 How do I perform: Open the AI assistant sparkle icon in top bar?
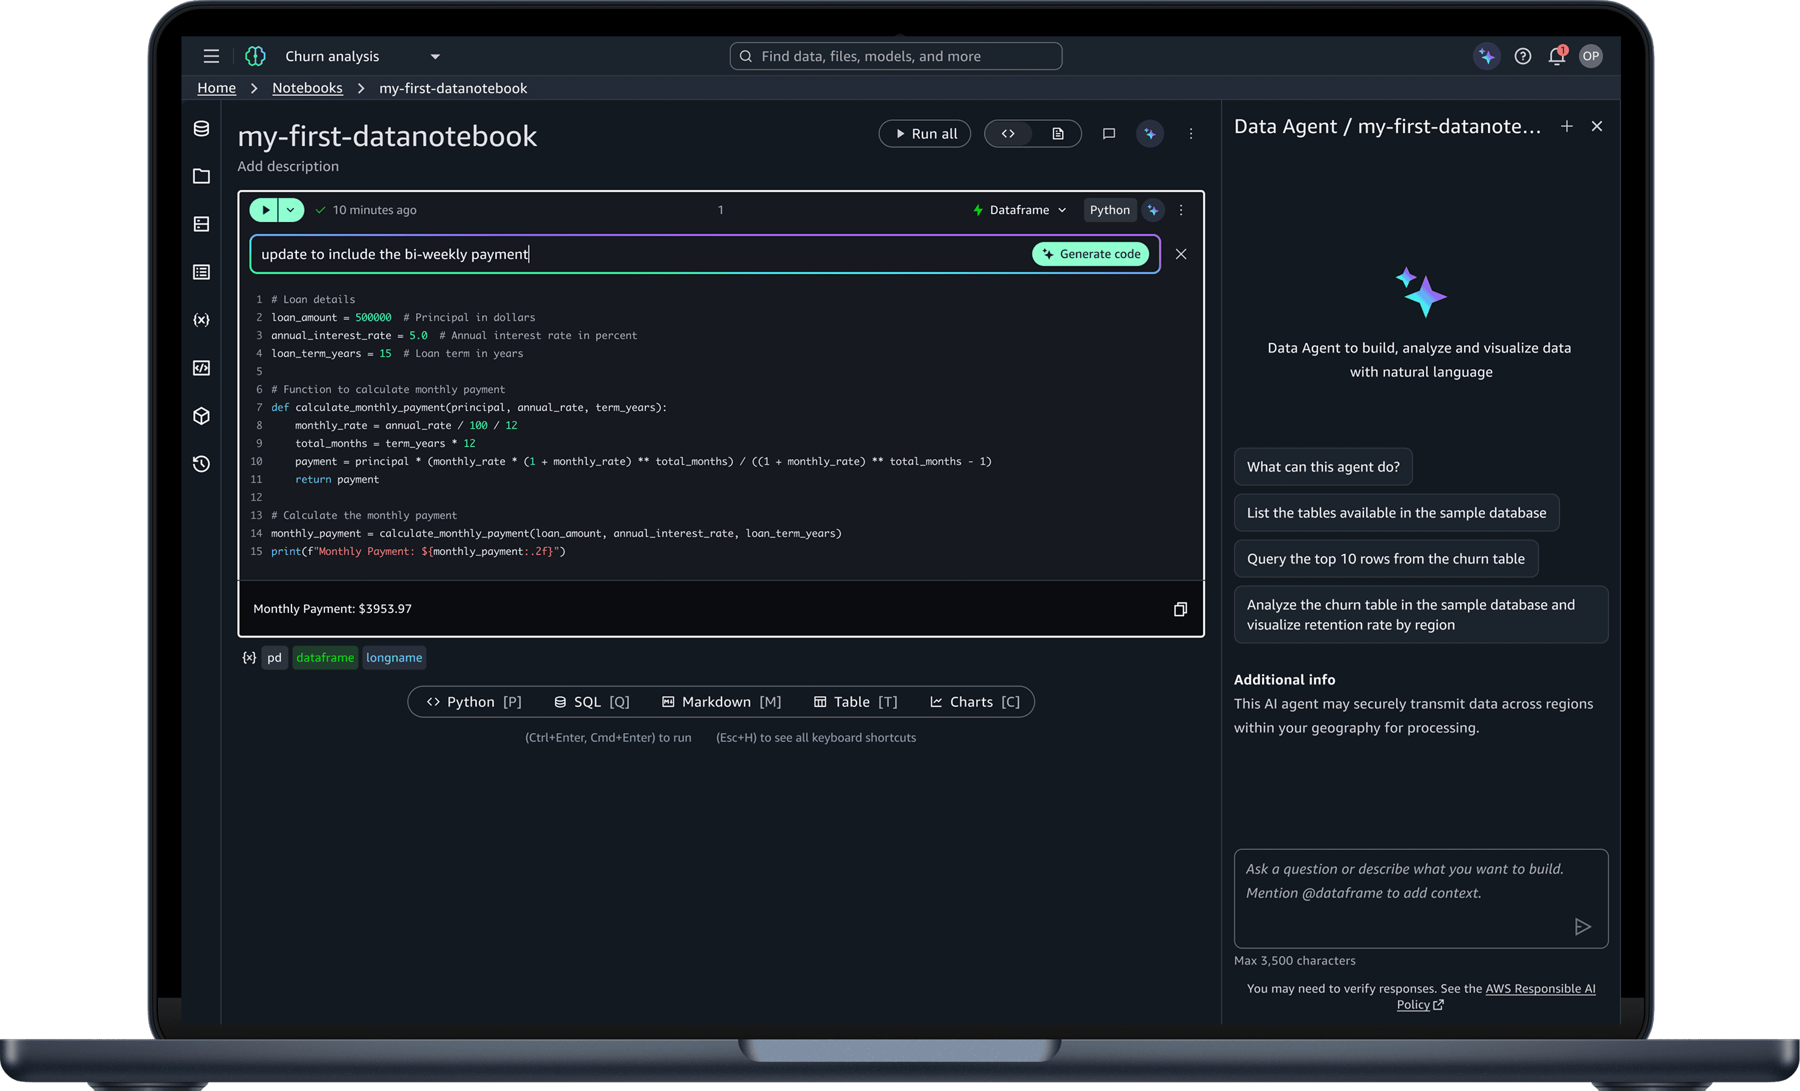(x=1486, y=56)
